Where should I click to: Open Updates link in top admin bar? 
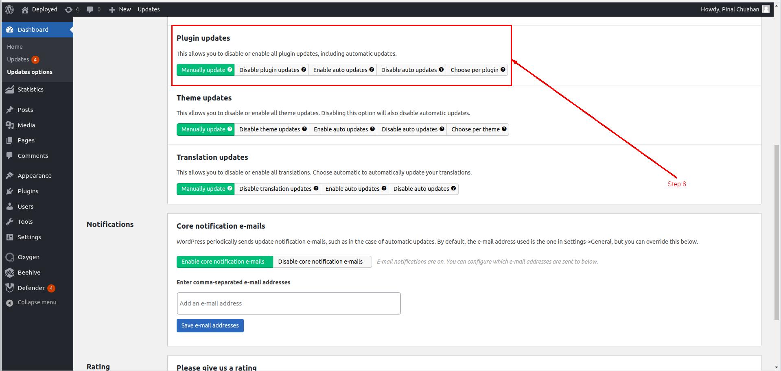(x=149, y=9)
